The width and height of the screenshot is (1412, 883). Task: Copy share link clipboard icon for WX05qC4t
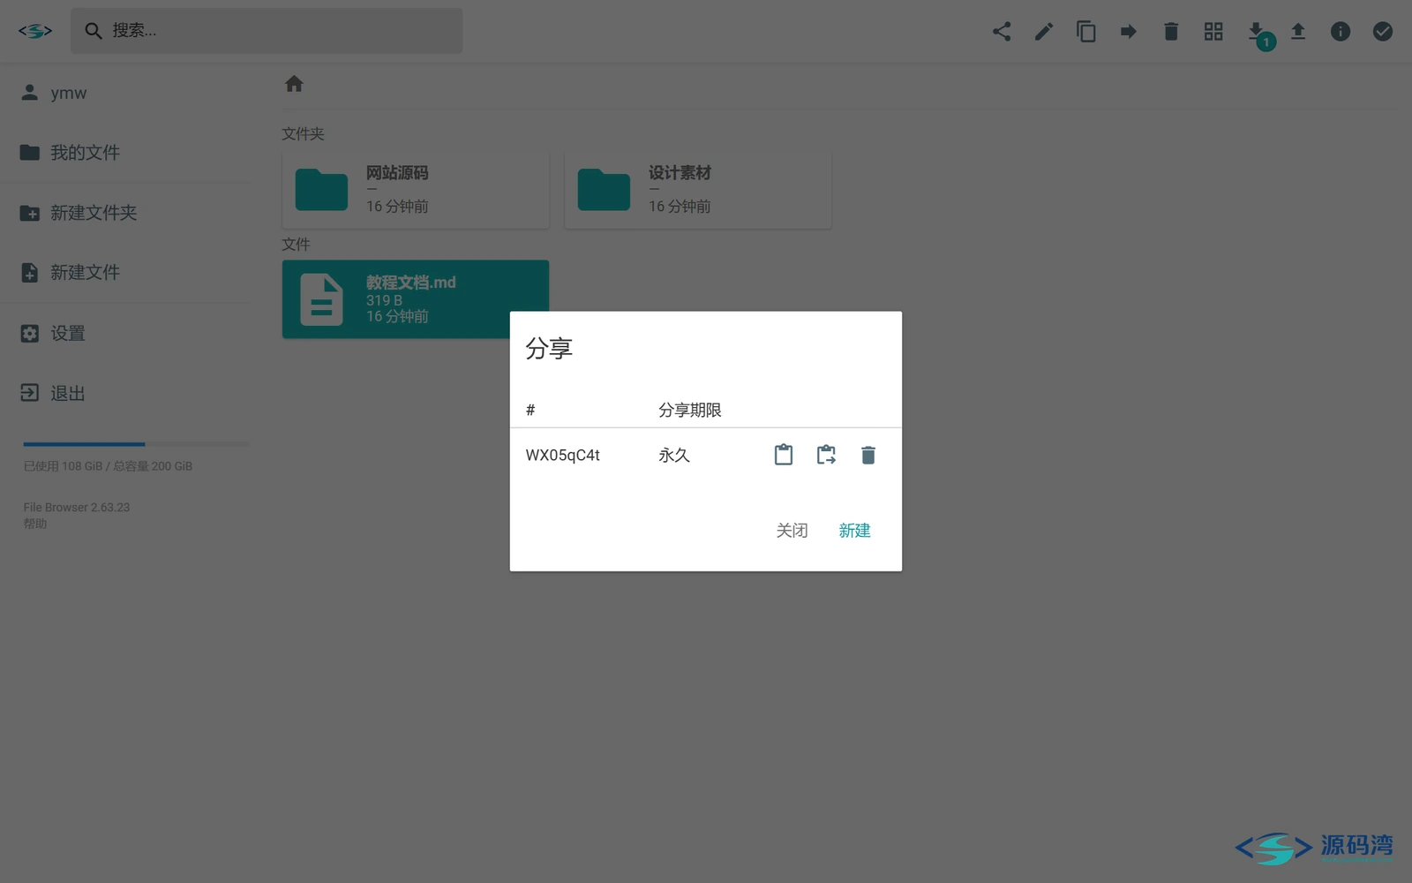[x=784, y=455]
